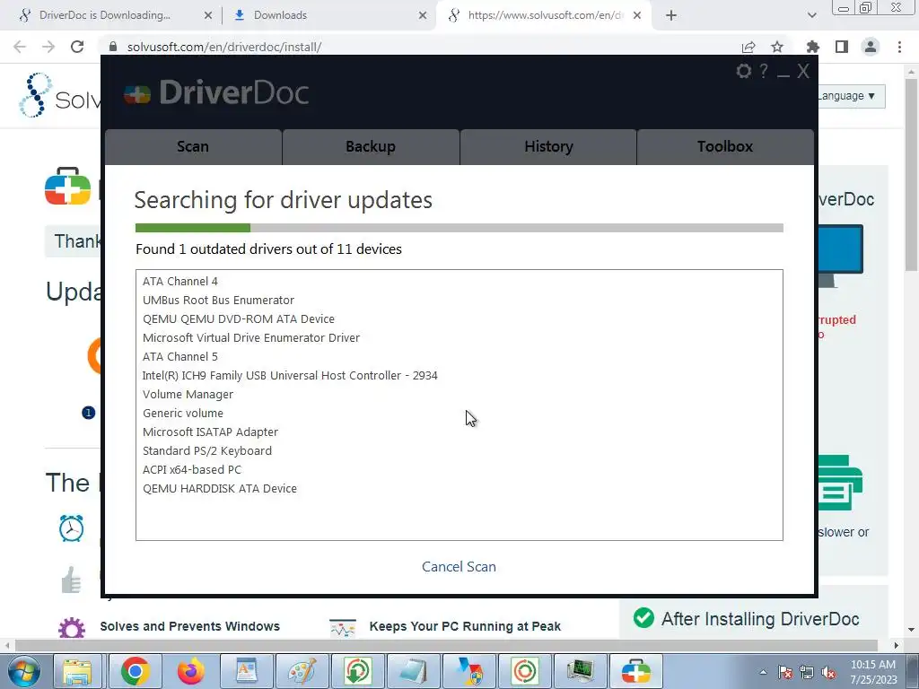Open Chrome extensions puzzle icon
This screenshot has width=919, height=689.
(x=812, y=47)
